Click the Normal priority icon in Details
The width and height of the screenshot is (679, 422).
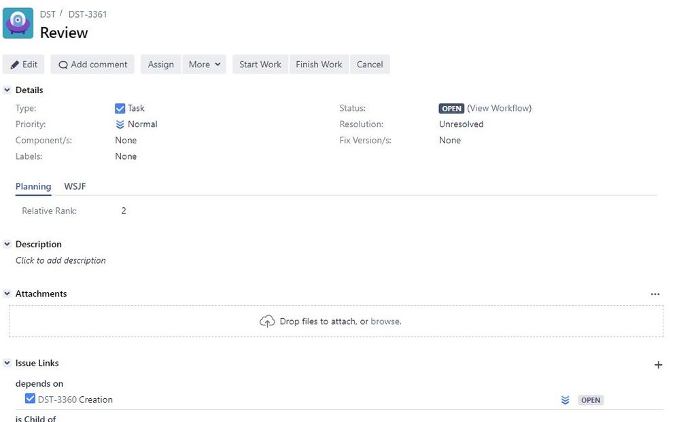(x=120, y=124)
